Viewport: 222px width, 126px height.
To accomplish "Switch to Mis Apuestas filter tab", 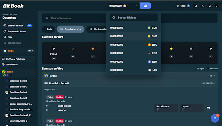I will click(97, 29).
